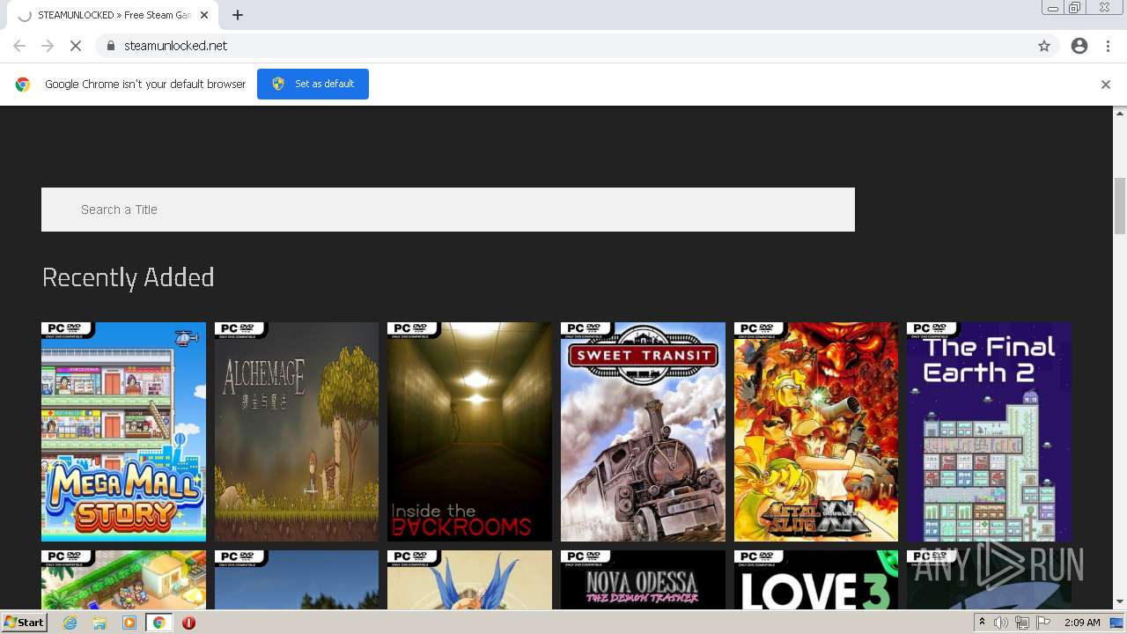Viewport: 1127px width, 634px height.
Task: Click the steamunlocked.net address bar
Action: point(563,46)
